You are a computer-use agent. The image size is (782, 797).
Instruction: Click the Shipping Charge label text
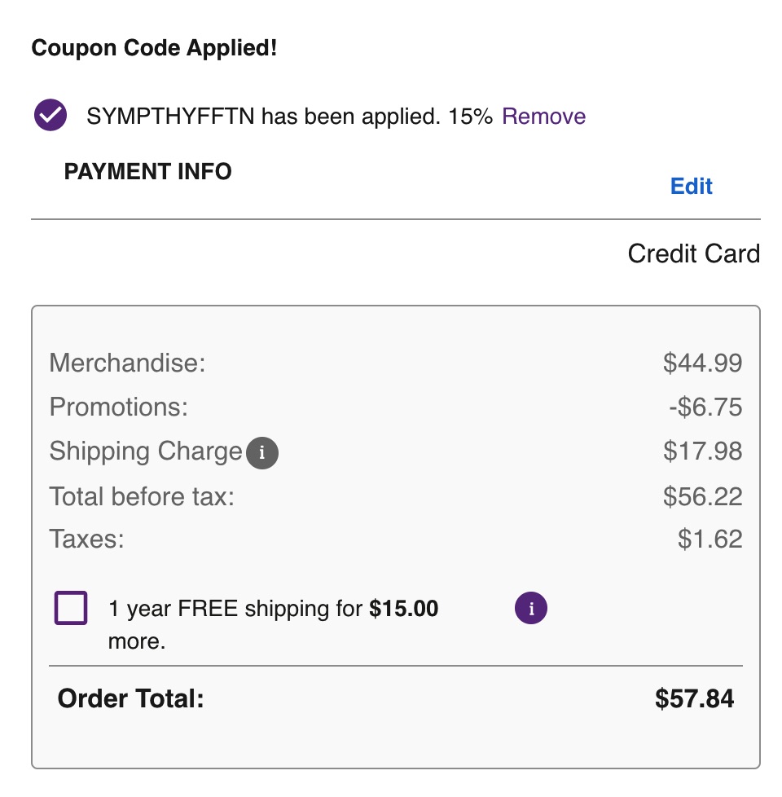click(x=146, y=451)
